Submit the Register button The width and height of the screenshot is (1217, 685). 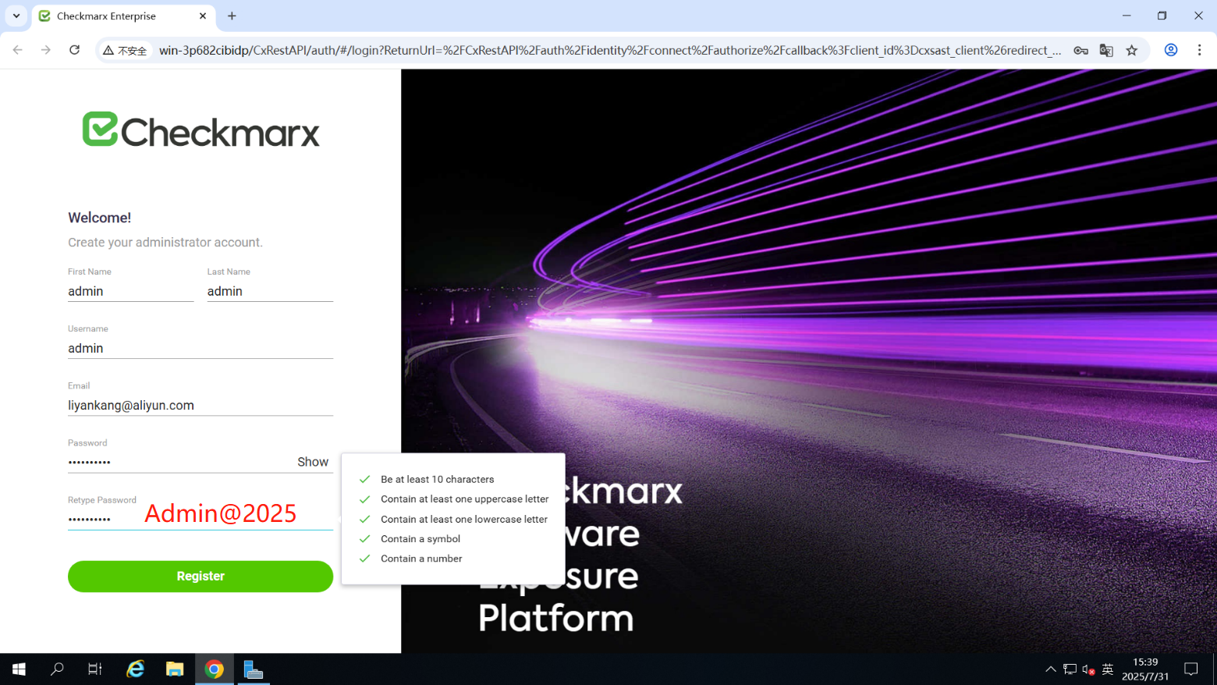[200, 576]
